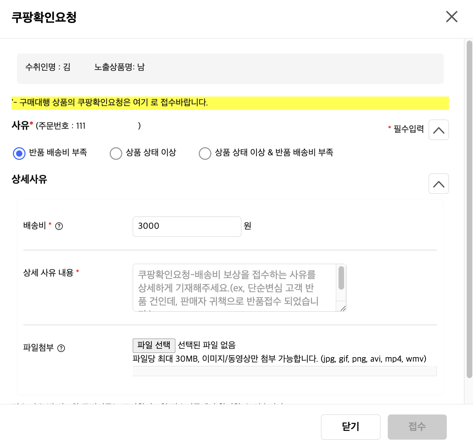Viewport: 473px width, 447px height.
Task: Click the 닫기 button
Action: [351, 427]
